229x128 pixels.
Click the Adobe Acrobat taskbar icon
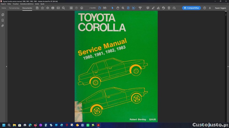98,125
